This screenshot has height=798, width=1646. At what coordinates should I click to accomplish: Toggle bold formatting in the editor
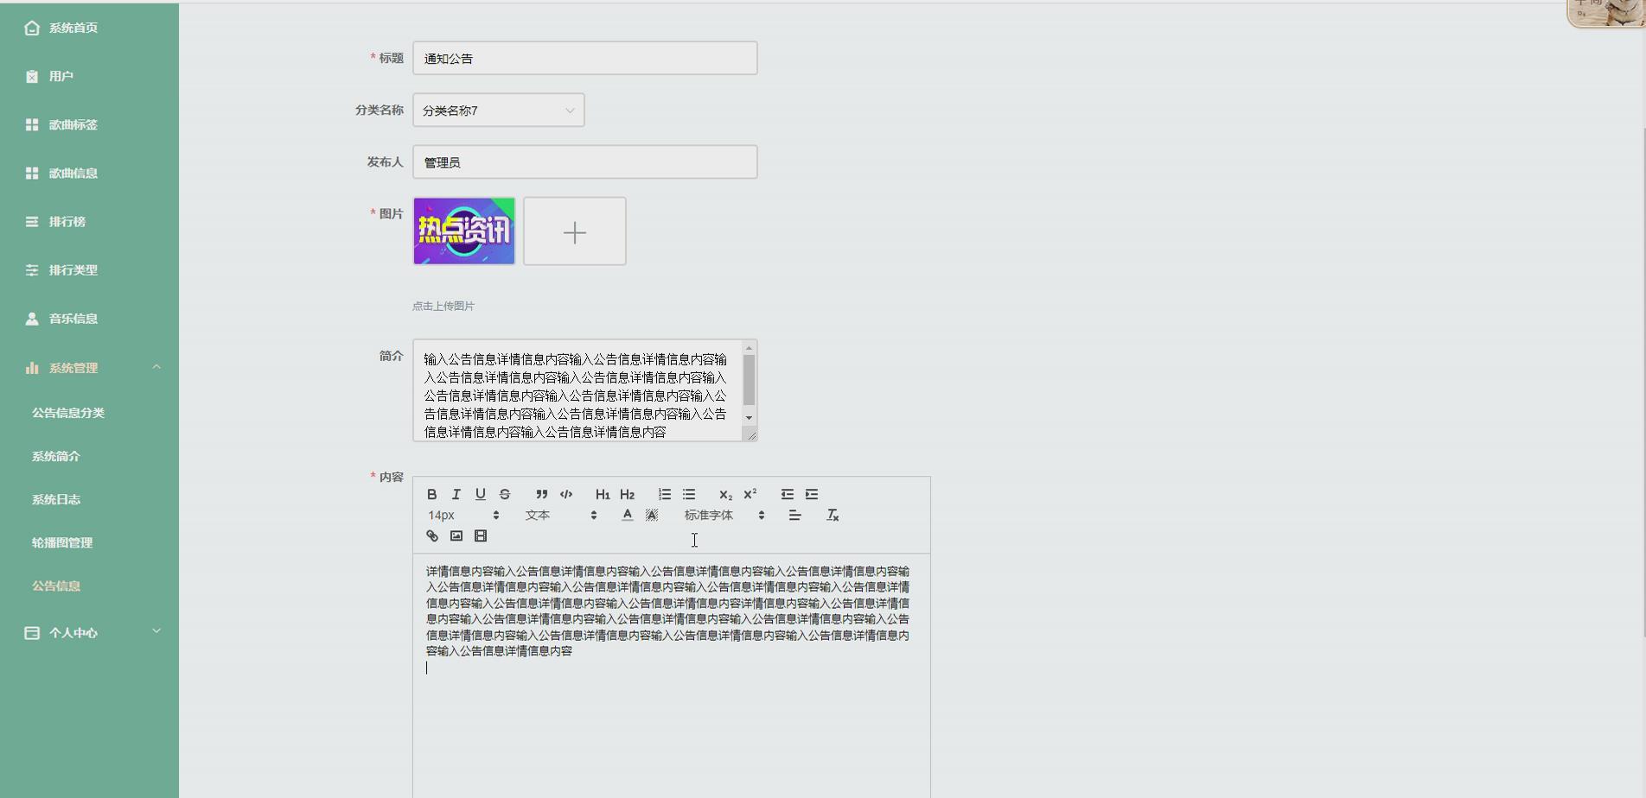tap(431, 494)
